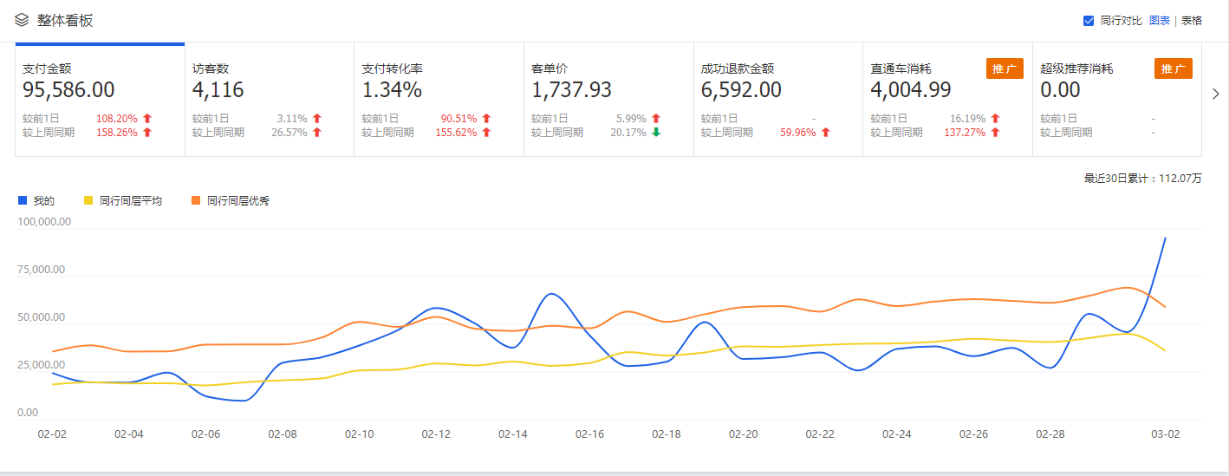
Task: Click 推广 button on 直通车消耗 card
Action: (1004, 68)
